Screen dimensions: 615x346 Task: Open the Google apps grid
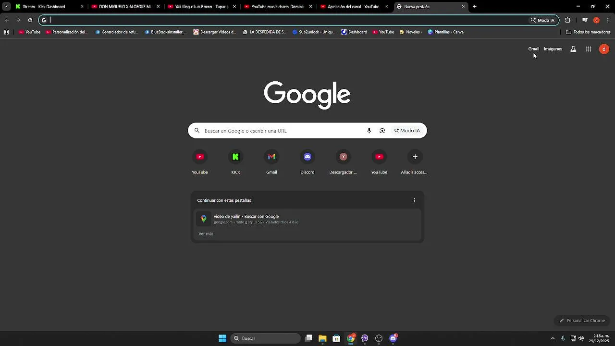589,49
